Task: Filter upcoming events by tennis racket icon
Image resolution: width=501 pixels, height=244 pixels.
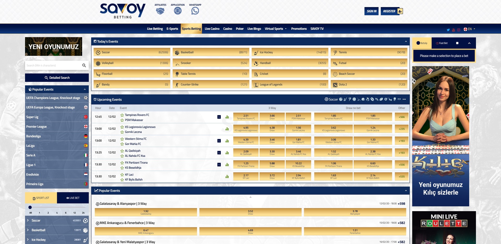Action: (350, 99)
